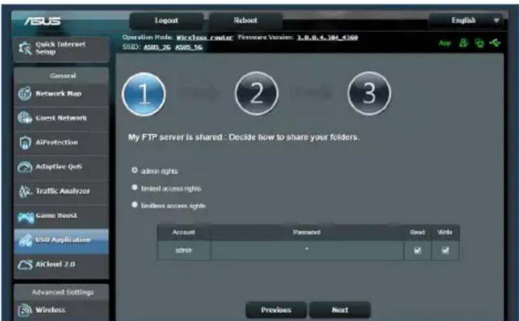Click the Read column header

418,232
